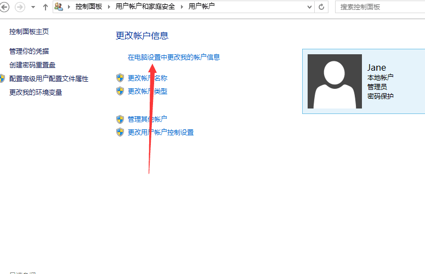Open 在电脑设置中更改我的帐户信息 link

click(174, 57)
